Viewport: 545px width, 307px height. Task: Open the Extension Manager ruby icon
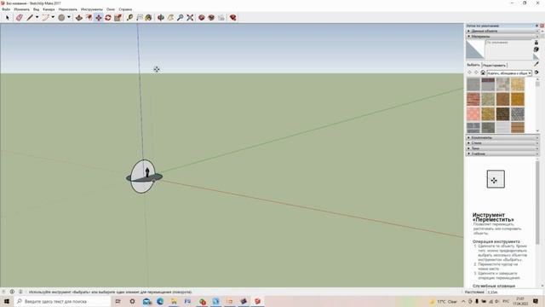point(232,17)
